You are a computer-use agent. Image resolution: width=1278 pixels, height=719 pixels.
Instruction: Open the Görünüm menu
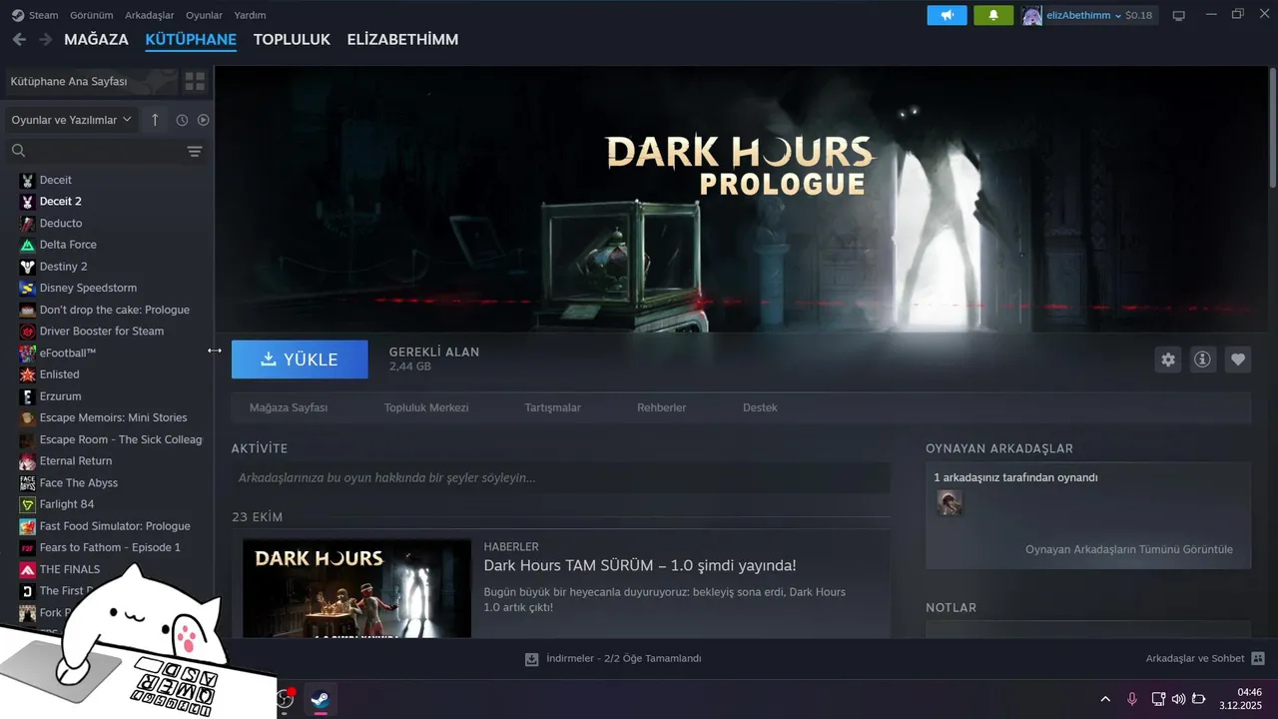tap(92, 15)
